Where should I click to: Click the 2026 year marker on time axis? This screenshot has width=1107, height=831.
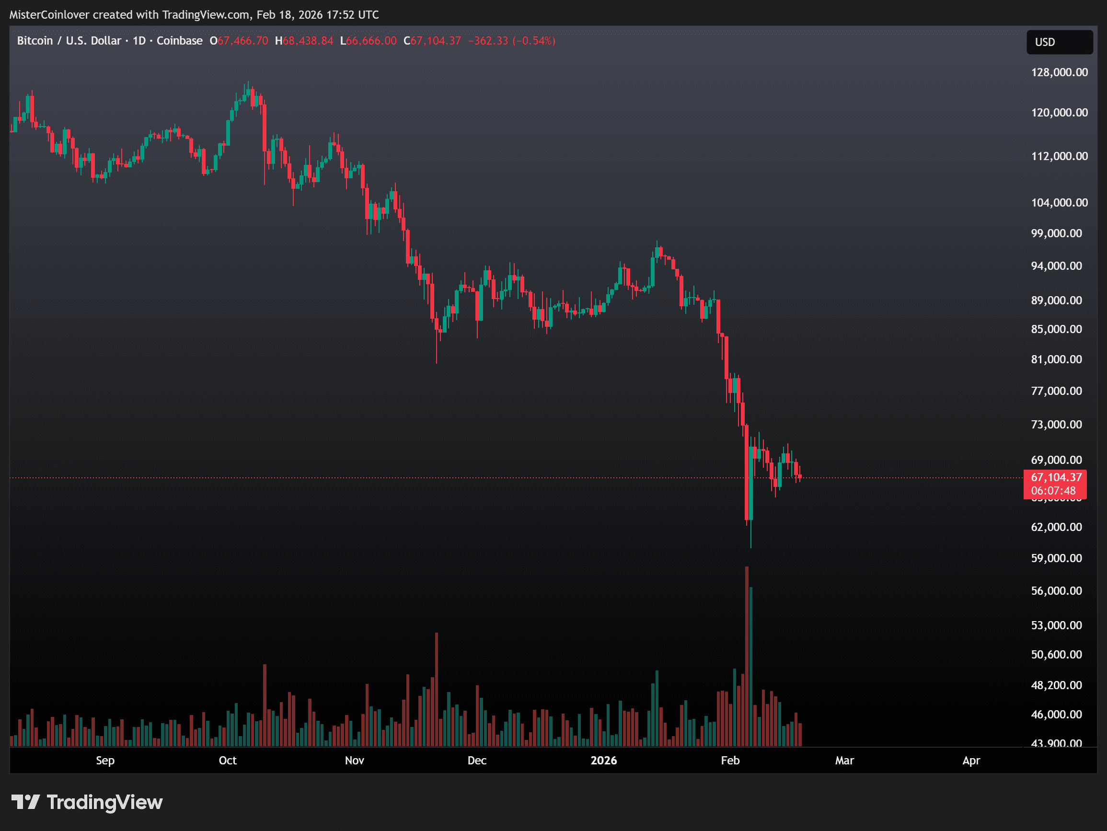point(603,761)
